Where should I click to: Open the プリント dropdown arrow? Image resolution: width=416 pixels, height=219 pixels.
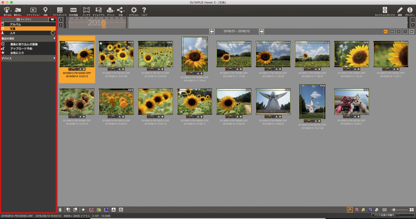pyautogui.click(x=114, y=11)
